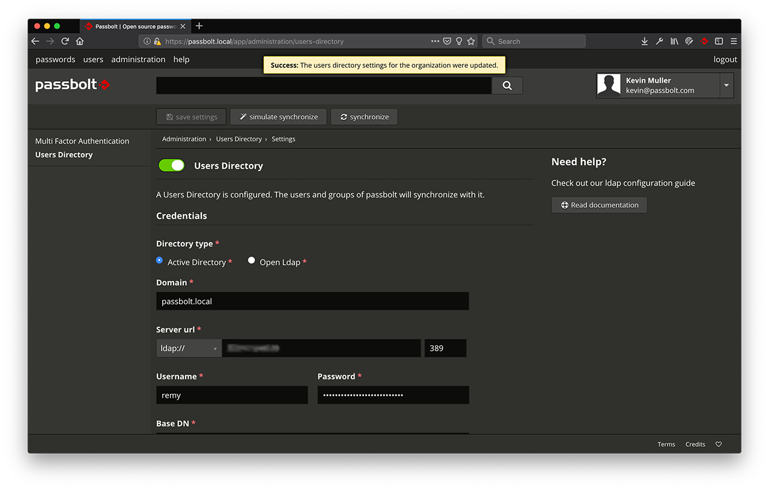Open the library bookshelf icon

674,41
